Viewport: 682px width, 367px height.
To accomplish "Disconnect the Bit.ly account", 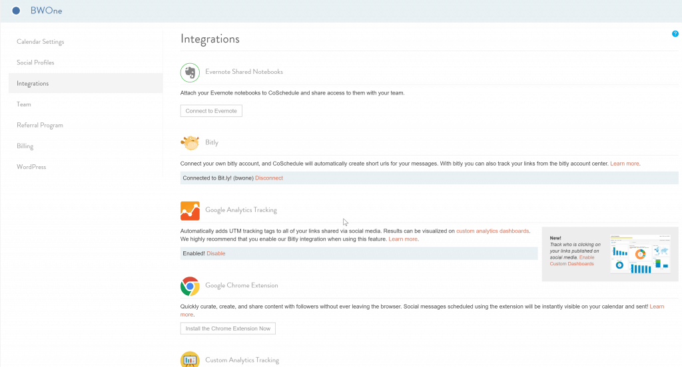I will click(x=269, y=178).
